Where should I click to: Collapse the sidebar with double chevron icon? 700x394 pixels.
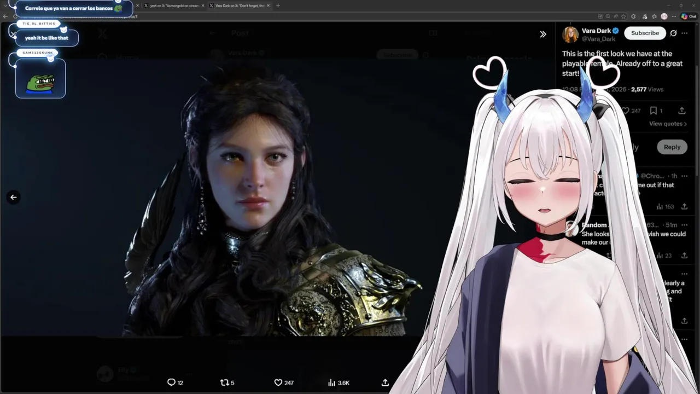(543, 34)
